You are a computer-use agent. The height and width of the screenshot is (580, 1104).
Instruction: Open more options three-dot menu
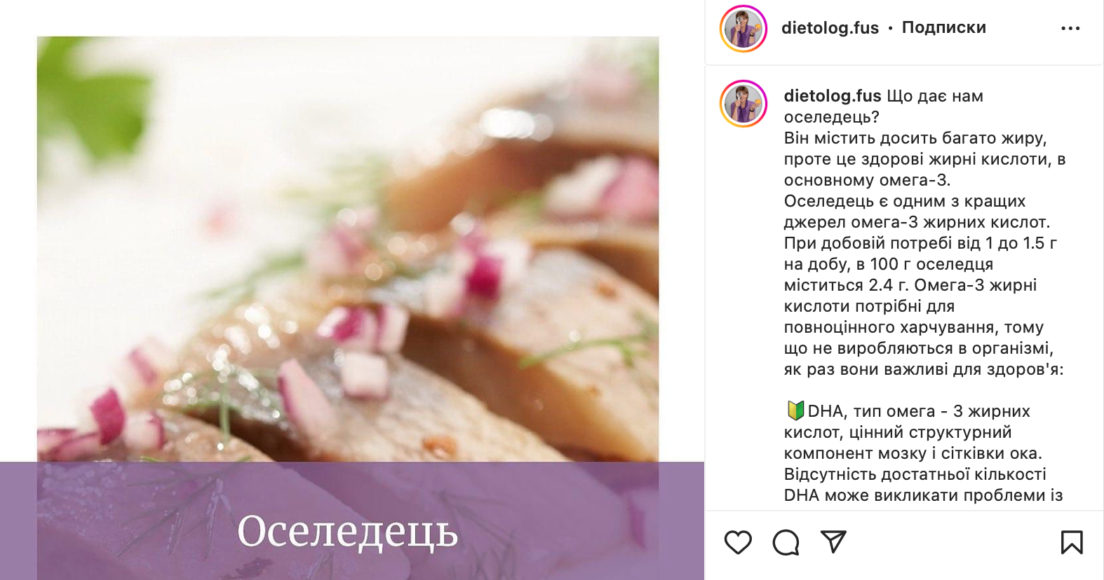click(1070, 29)
